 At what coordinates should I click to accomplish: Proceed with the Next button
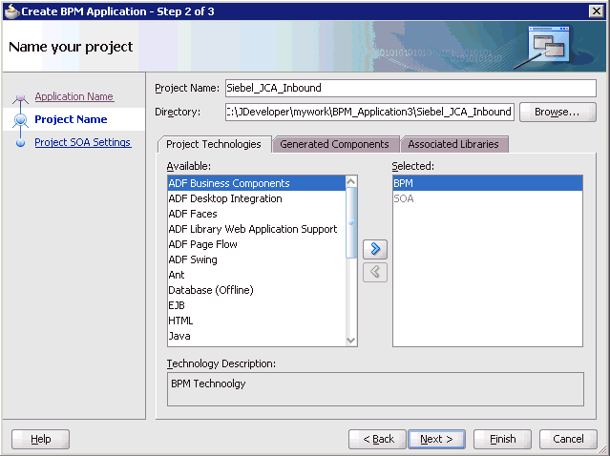click(x=436, y=439)
